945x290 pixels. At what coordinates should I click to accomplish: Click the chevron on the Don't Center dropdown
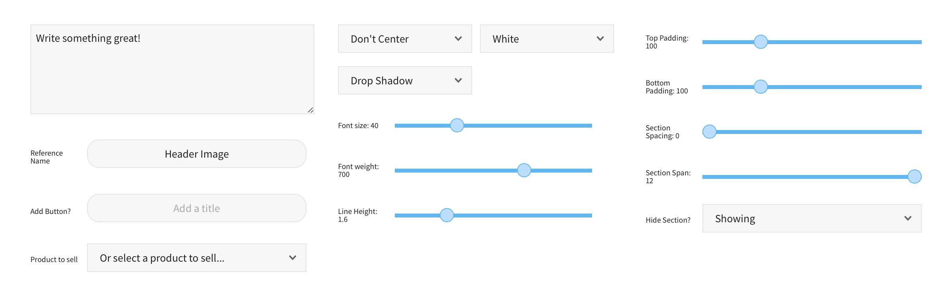(458, 38)
